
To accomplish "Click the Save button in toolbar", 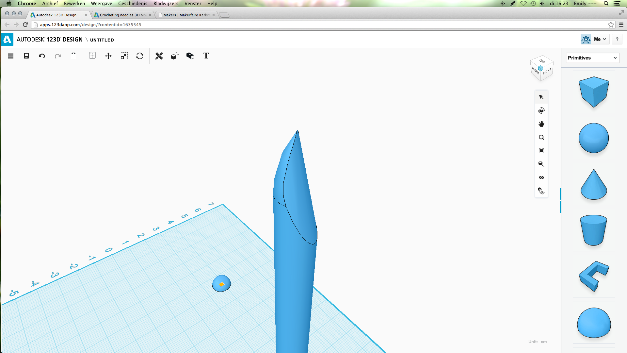I will [26, 56].
